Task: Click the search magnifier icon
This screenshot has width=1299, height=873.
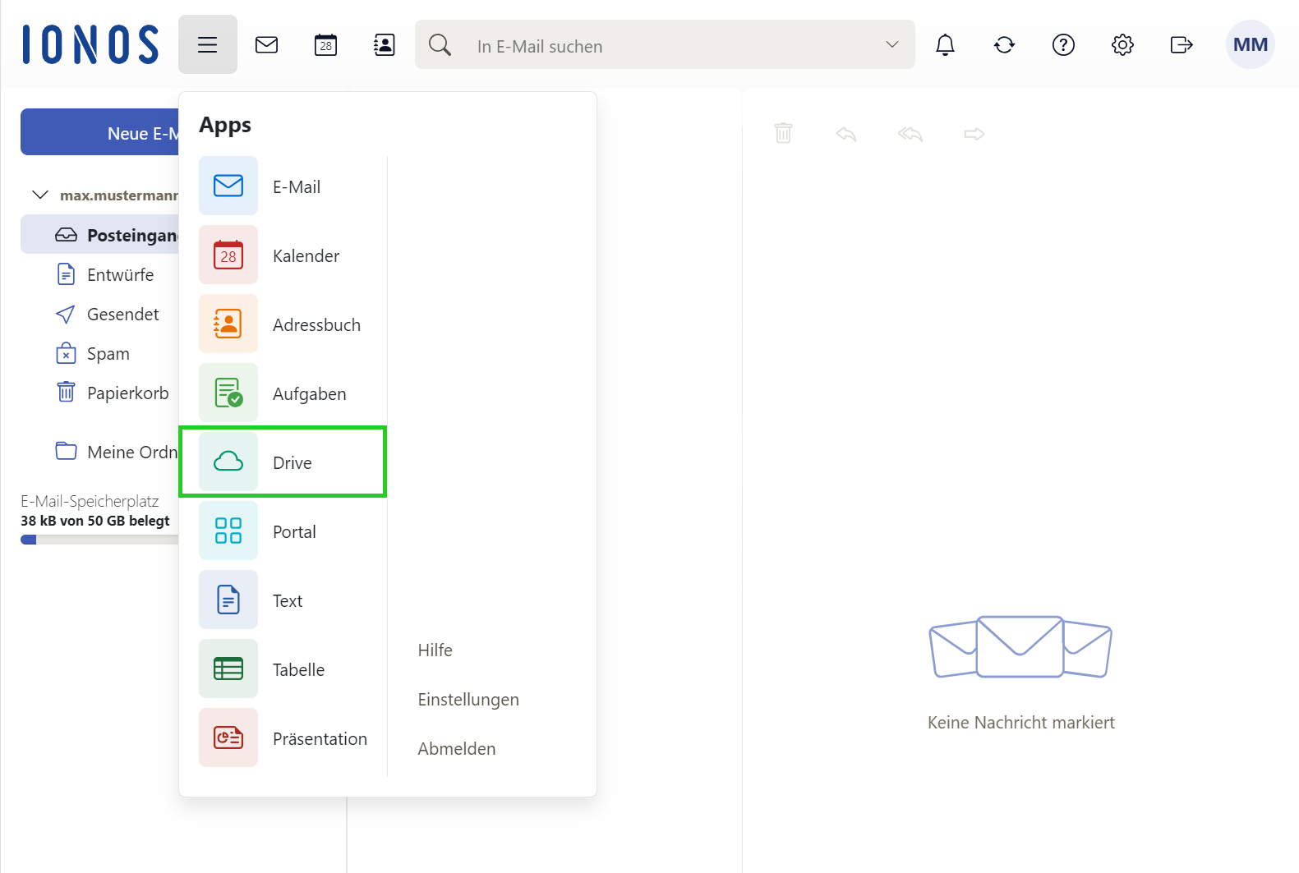Action: [x=440, y=44]
